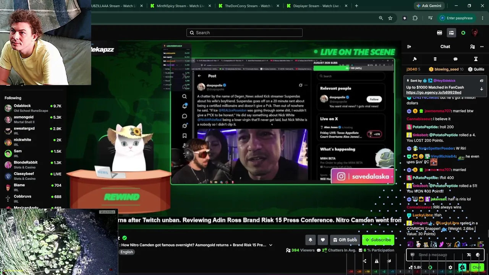
Task: Open Cobbruvs channel in Following list
Action: click(33, 199)
